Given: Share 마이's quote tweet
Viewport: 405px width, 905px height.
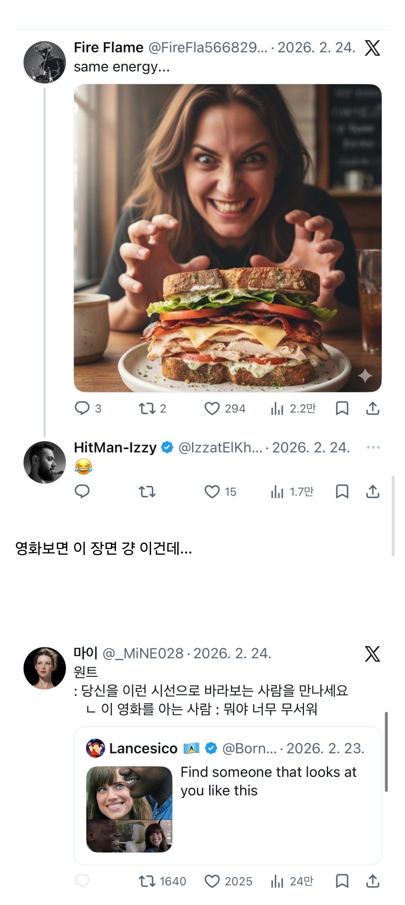Looking at the screenshot, I should (372, 881).
